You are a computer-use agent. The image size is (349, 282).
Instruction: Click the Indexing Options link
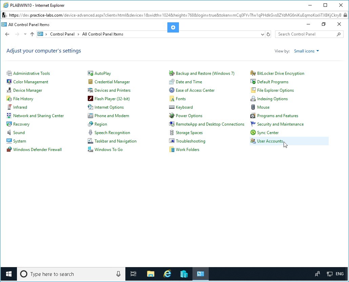point(272,99)
